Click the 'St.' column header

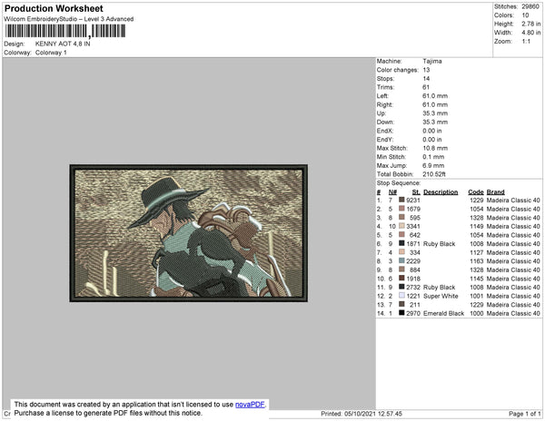pyautogui.click(x=416, y=192)
